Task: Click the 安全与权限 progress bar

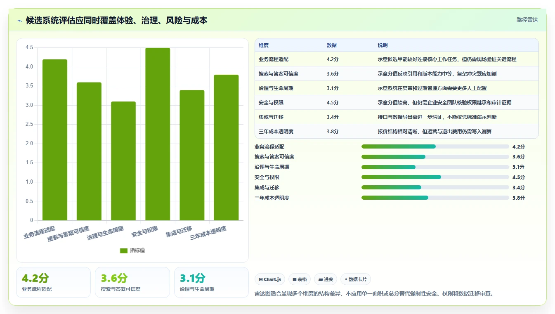Action: click(x=435, y=177)
